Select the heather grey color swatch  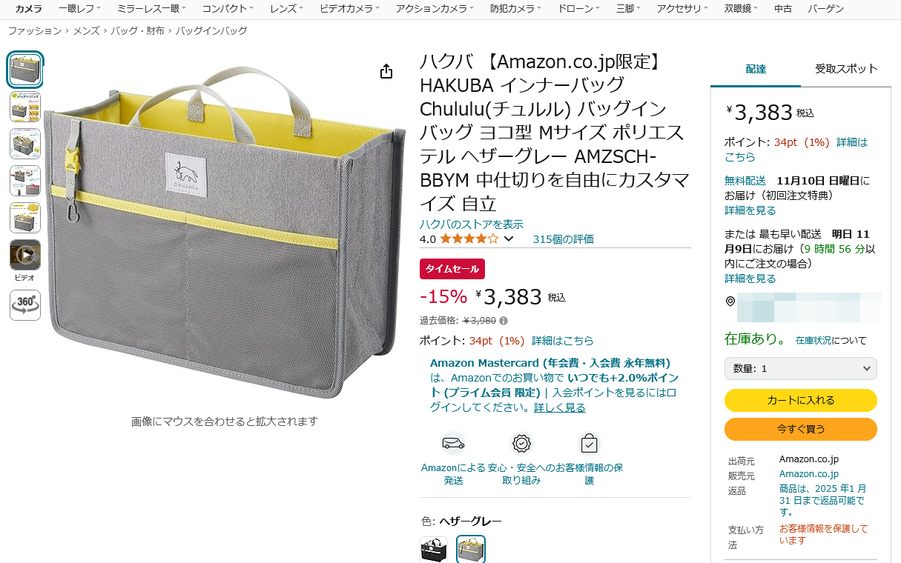click(471, 550)
